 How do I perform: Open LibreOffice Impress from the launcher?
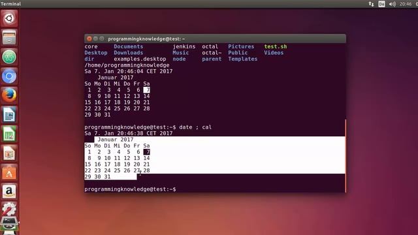pyautogui.click(x=9, y=153)
